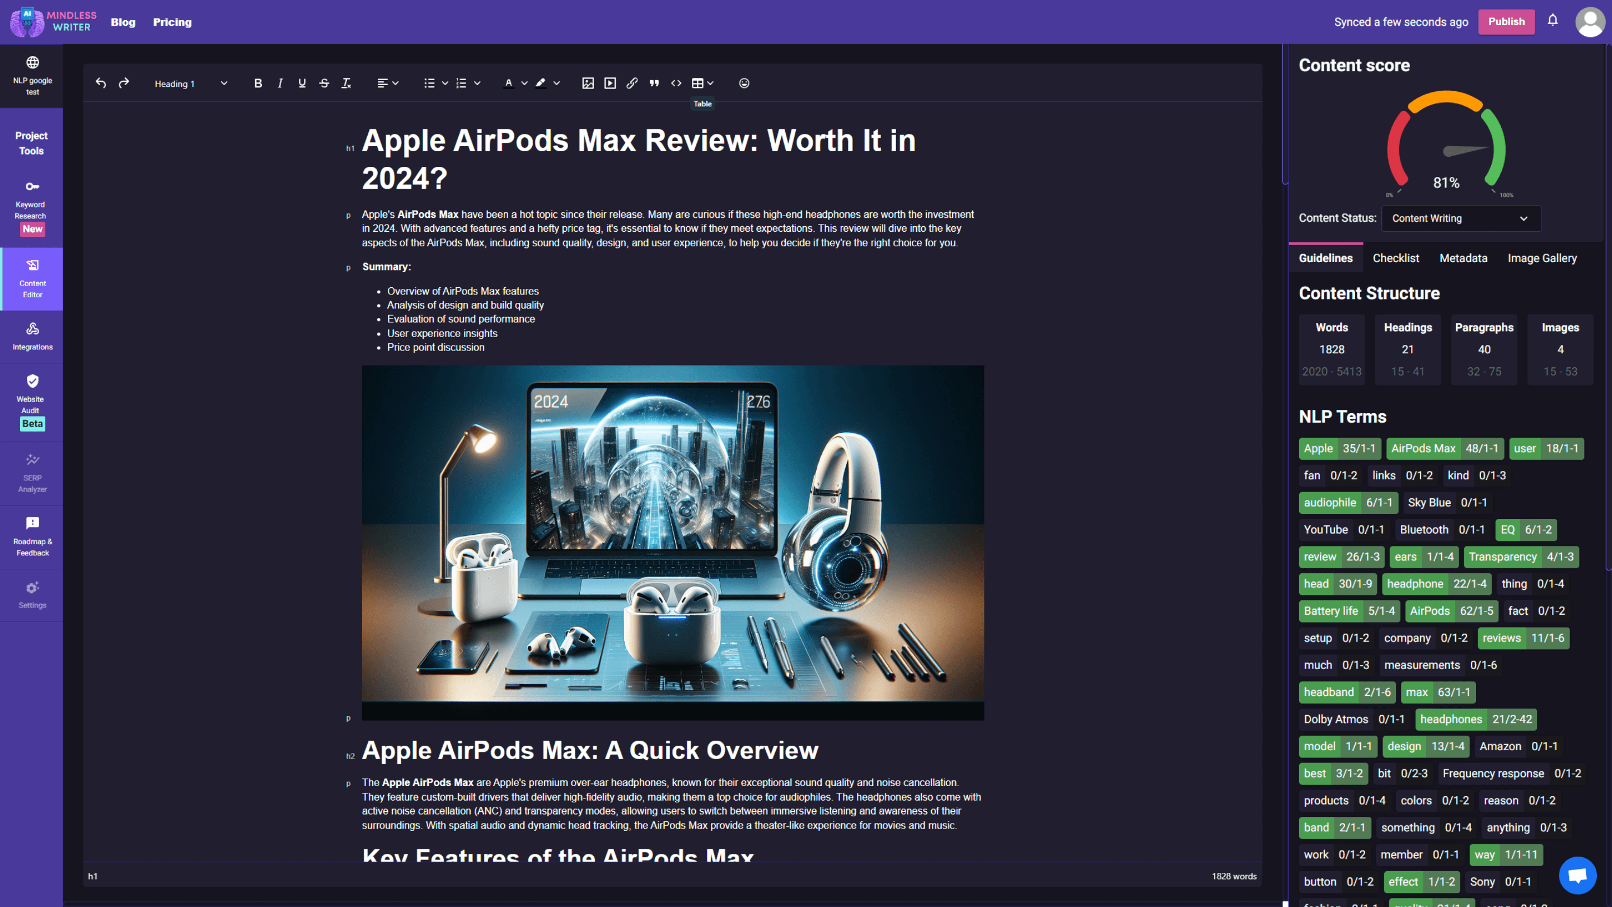
Task: Switch to the Image Gallery tab
Action: (1542, 258)
